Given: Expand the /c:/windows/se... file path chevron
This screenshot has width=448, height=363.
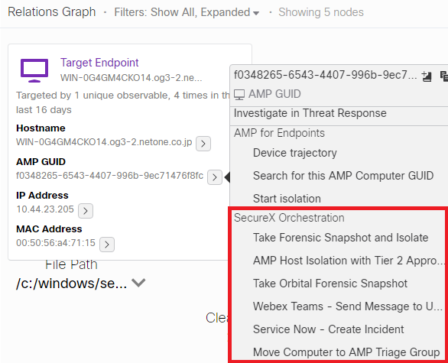Looking at the screenshot, I should [138, 283].
